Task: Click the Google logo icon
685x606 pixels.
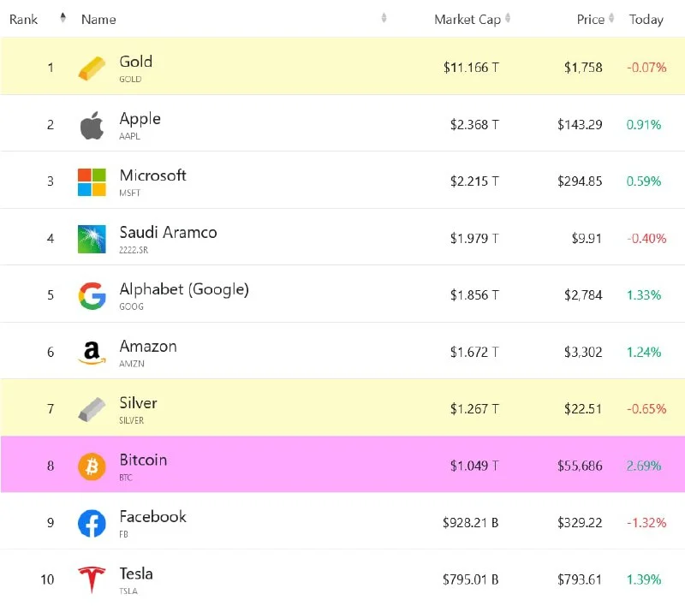Action: pos(92,295)
